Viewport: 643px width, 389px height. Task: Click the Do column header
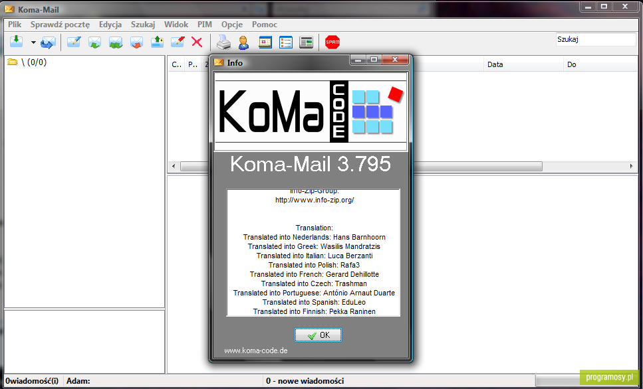pos(601,64)
